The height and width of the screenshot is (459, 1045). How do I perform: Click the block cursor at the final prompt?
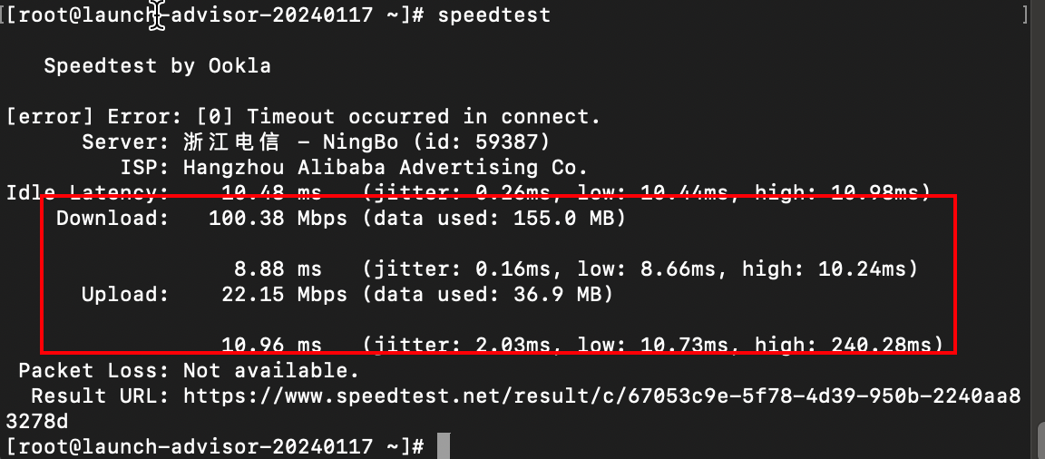443,446
